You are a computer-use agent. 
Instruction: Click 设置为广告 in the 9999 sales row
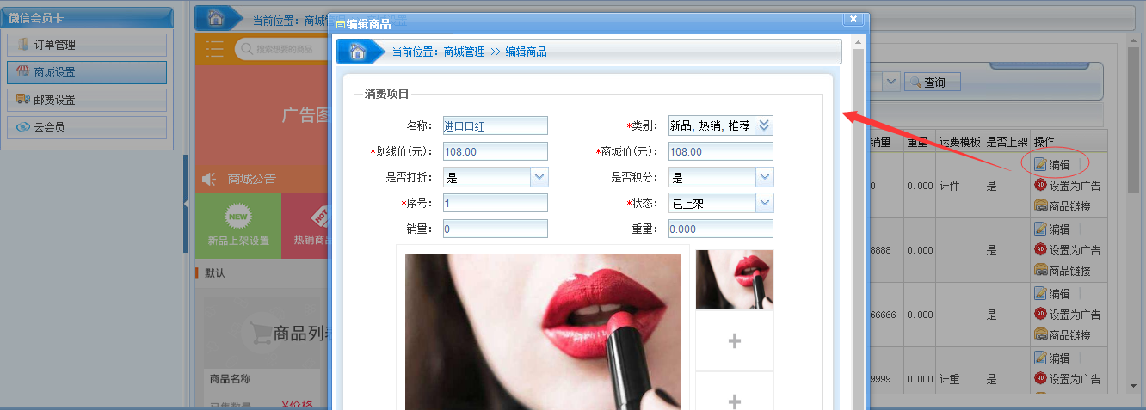pyautogui.click(x=1068, y=379)
